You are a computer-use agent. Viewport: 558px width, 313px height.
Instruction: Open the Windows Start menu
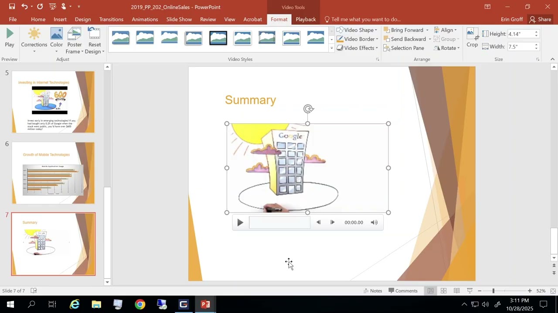click(x=10, y=304)
